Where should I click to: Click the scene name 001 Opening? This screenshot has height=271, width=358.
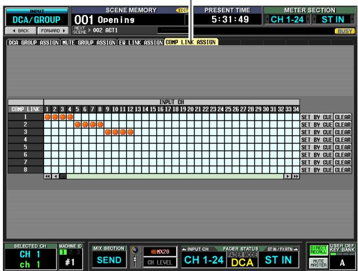pyautogui.click(x=105, y=20)
